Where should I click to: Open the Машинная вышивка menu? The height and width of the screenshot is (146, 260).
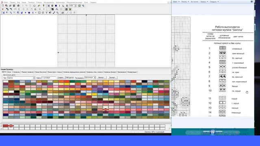[74, 2]
